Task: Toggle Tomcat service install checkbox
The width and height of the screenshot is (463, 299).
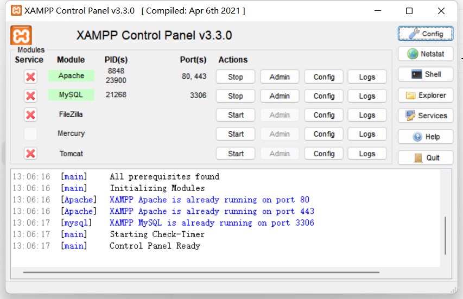Action: point(30,153)
